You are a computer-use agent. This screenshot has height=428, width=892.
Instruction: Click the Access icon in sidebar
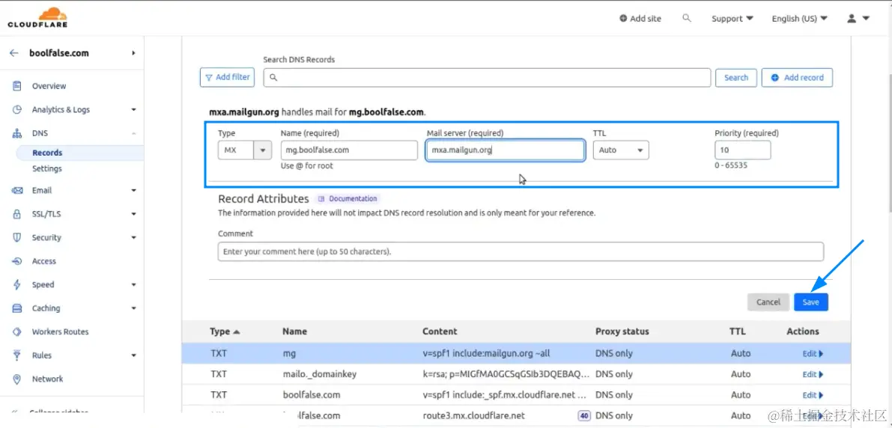[17, 261]
